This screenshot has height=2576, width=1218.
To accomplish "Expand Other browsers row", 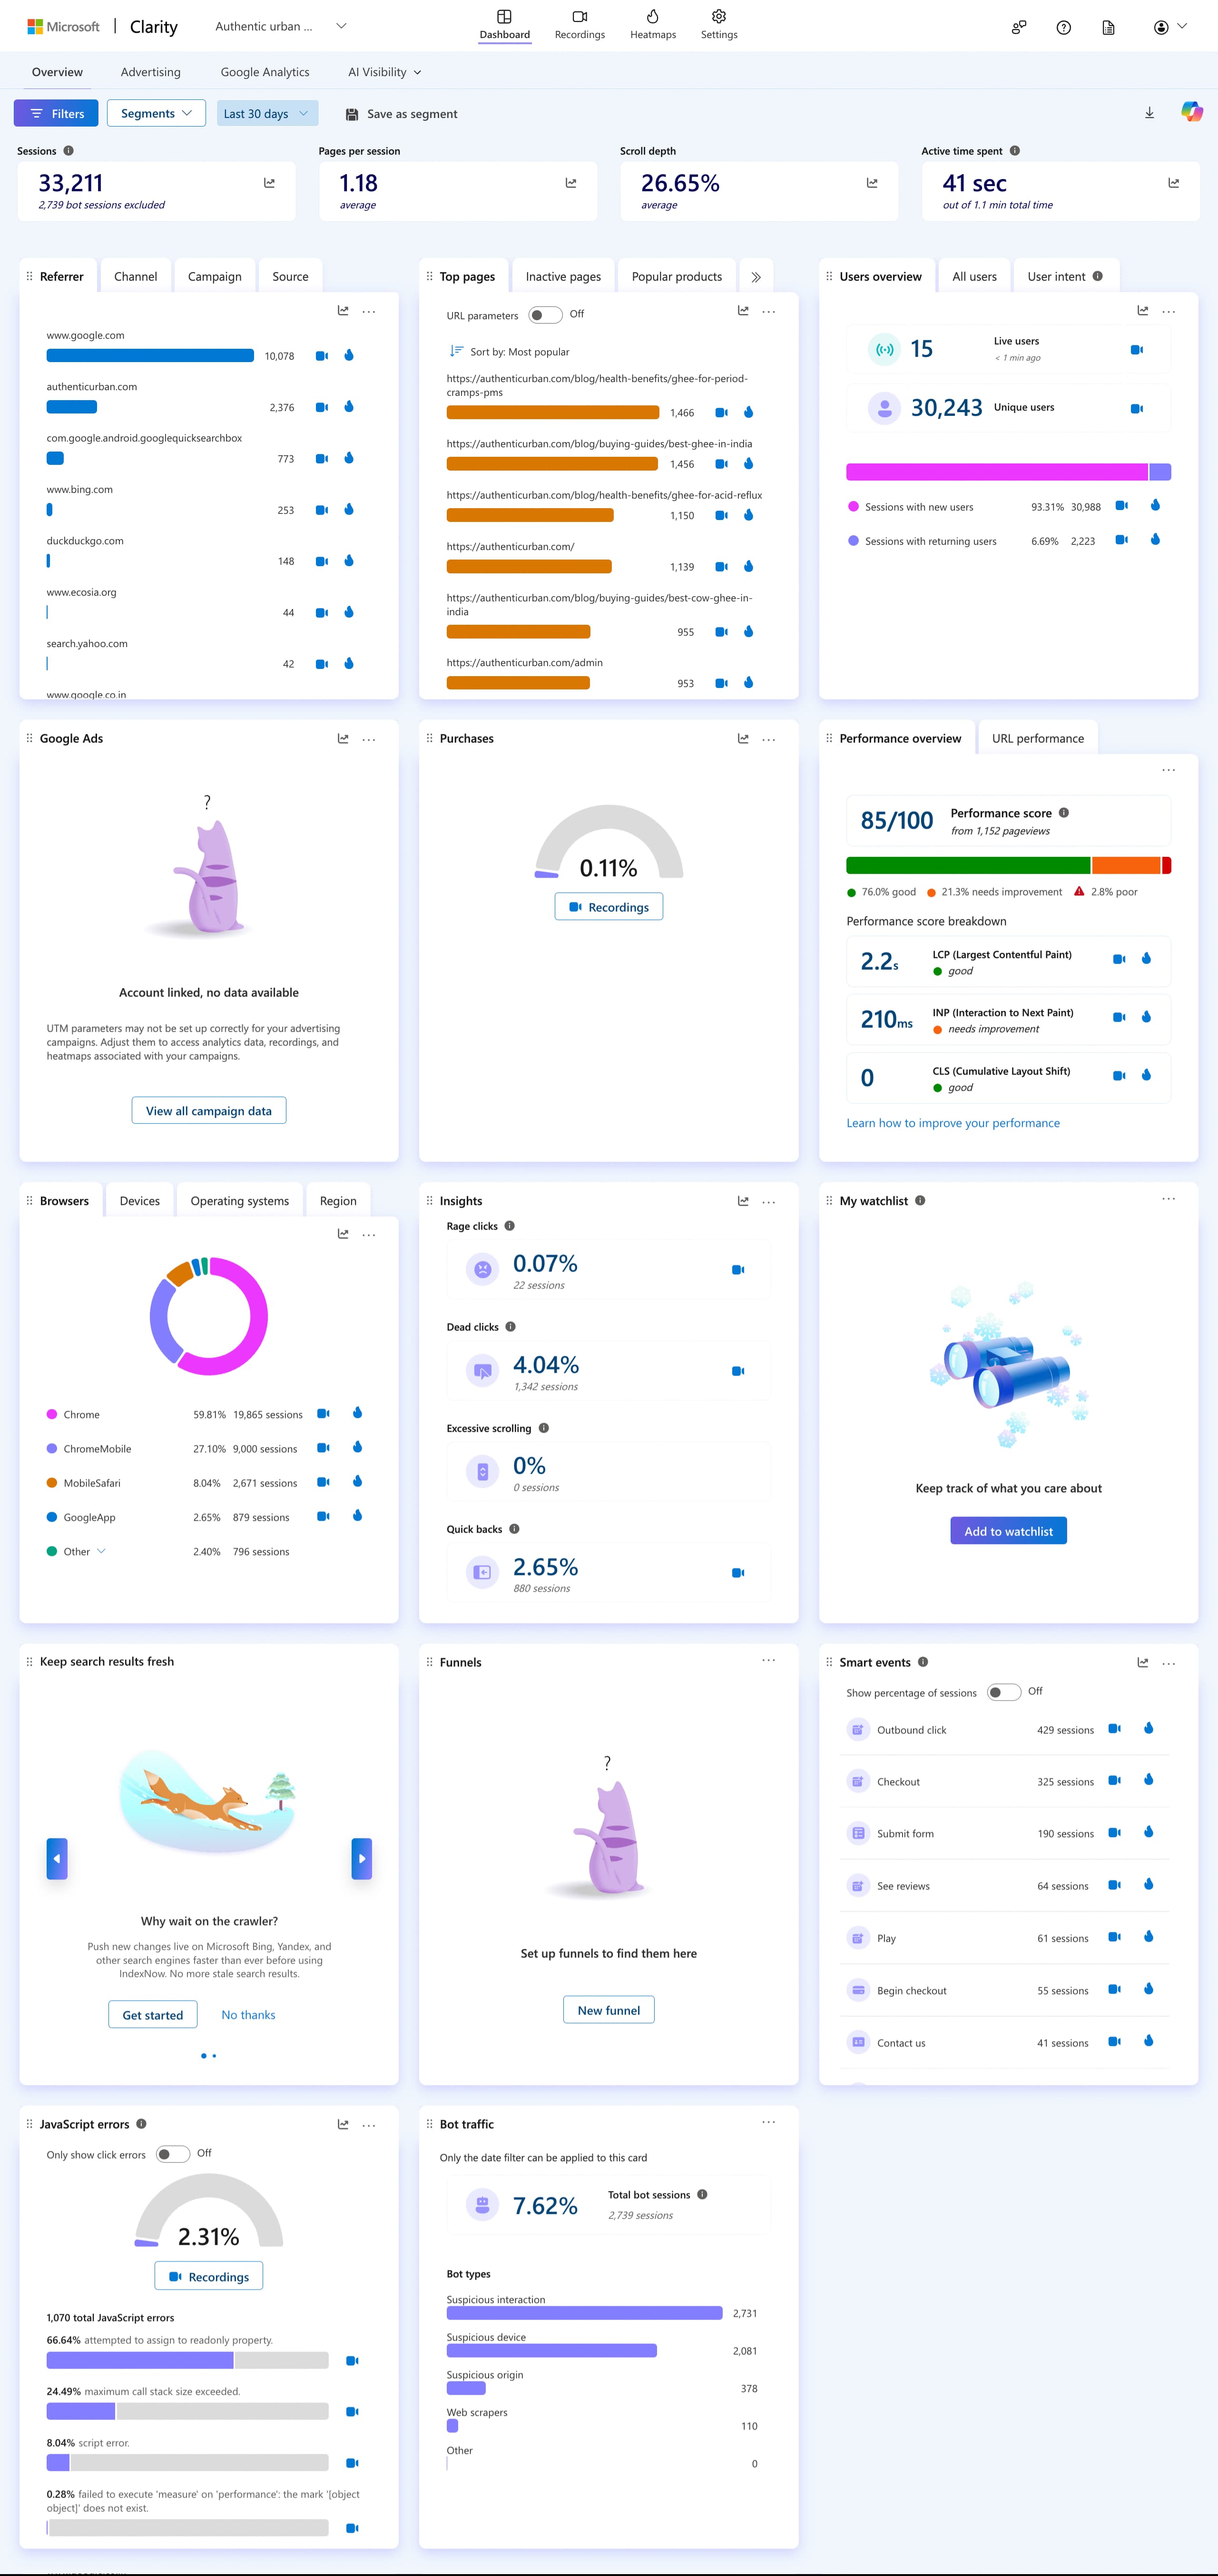I will [101, 1551].
